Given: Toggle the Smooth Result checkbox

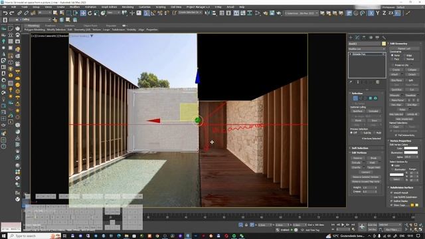Looking at the screenshot, I should (x=391, y=193).
